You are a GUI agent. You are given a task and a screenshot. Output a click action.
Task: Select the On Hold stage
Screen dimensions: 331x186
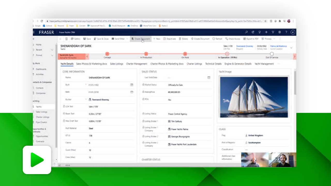coord(185,54)
